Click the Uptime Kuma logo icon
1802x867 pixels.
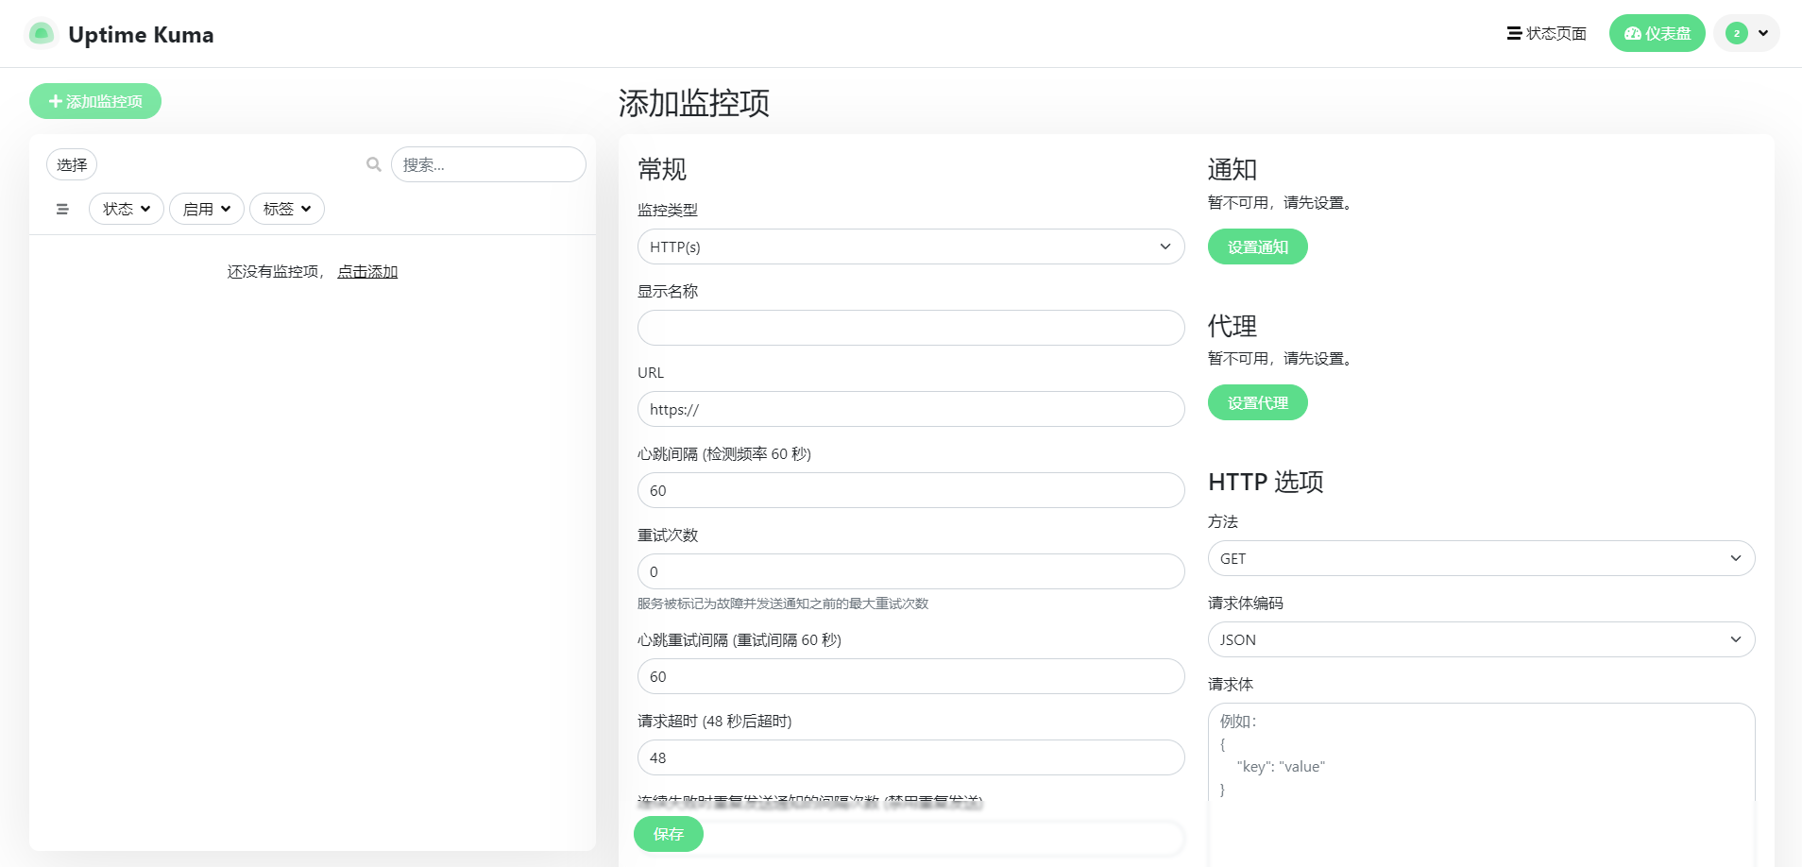pos(42,34)
